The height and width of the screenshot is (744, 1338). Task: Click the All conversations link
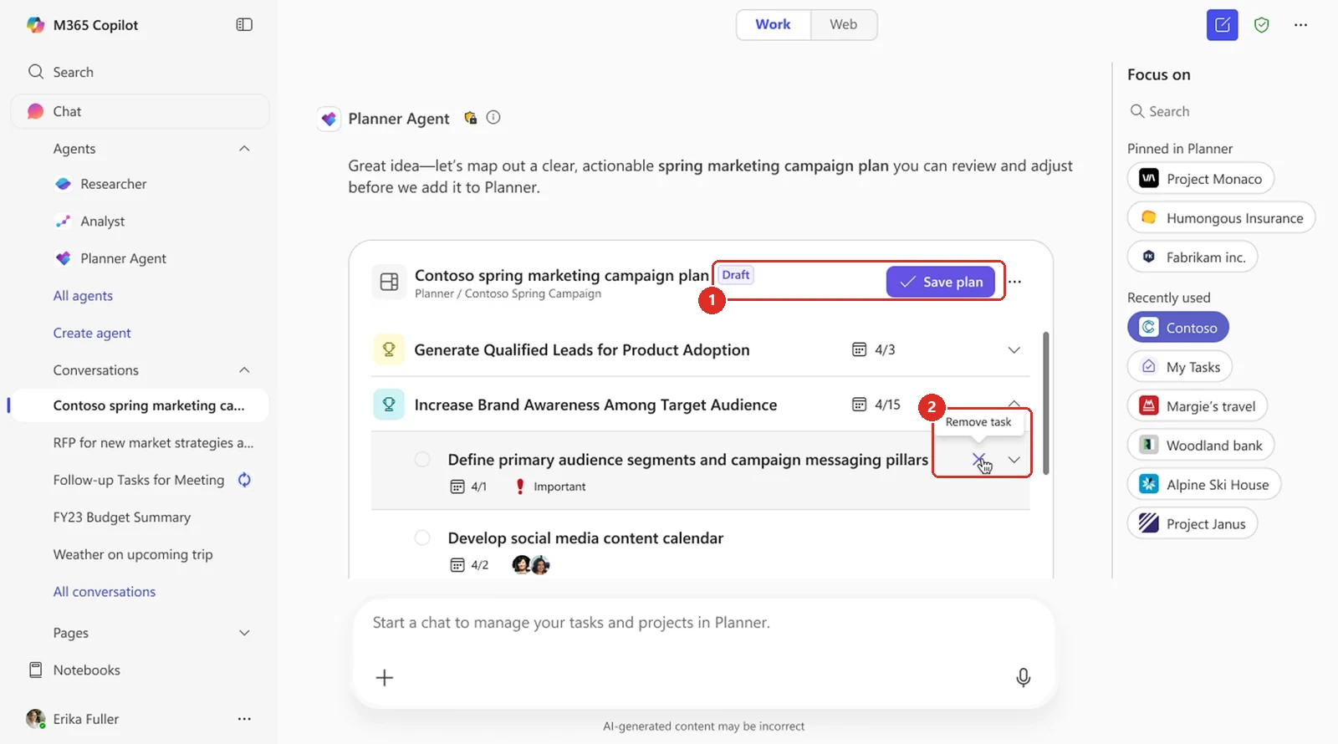[x=105, y=592]
